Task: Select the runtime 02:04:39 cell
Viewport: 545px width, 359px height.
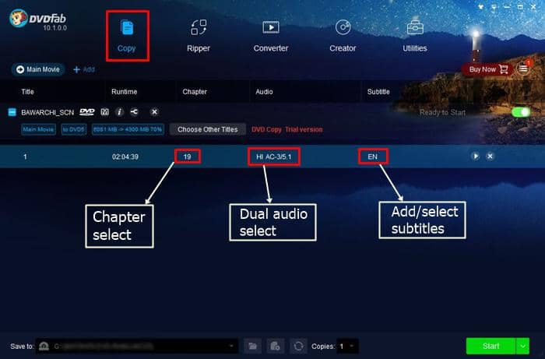Action: [x=125, y=157]
